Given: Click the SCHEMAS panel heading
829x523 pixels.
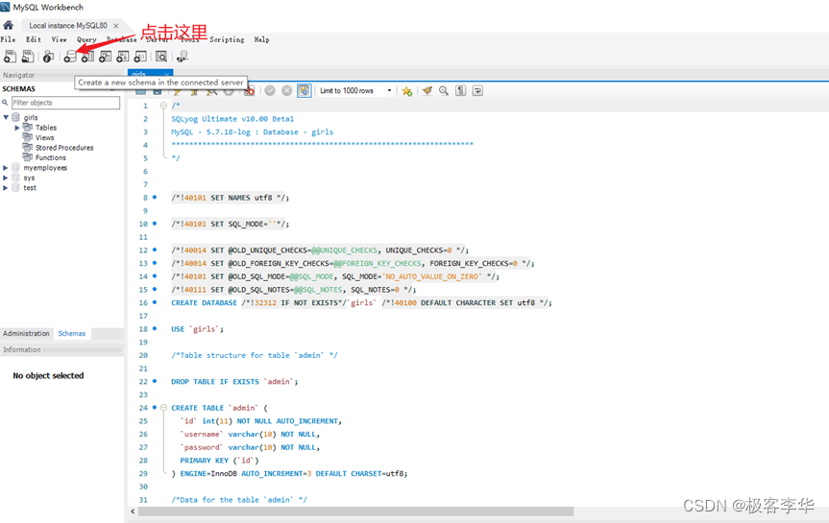Looking at the screenshot, I should 18,88.
